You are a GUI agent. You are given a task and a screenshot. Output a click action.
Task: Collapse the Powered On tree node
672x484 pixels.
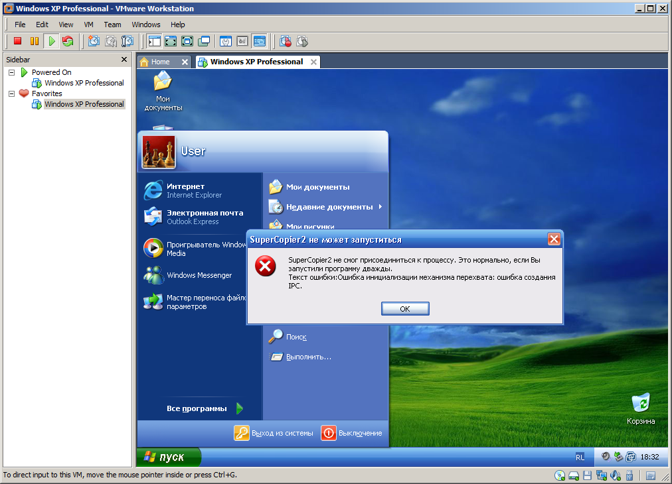coord(11,72)
